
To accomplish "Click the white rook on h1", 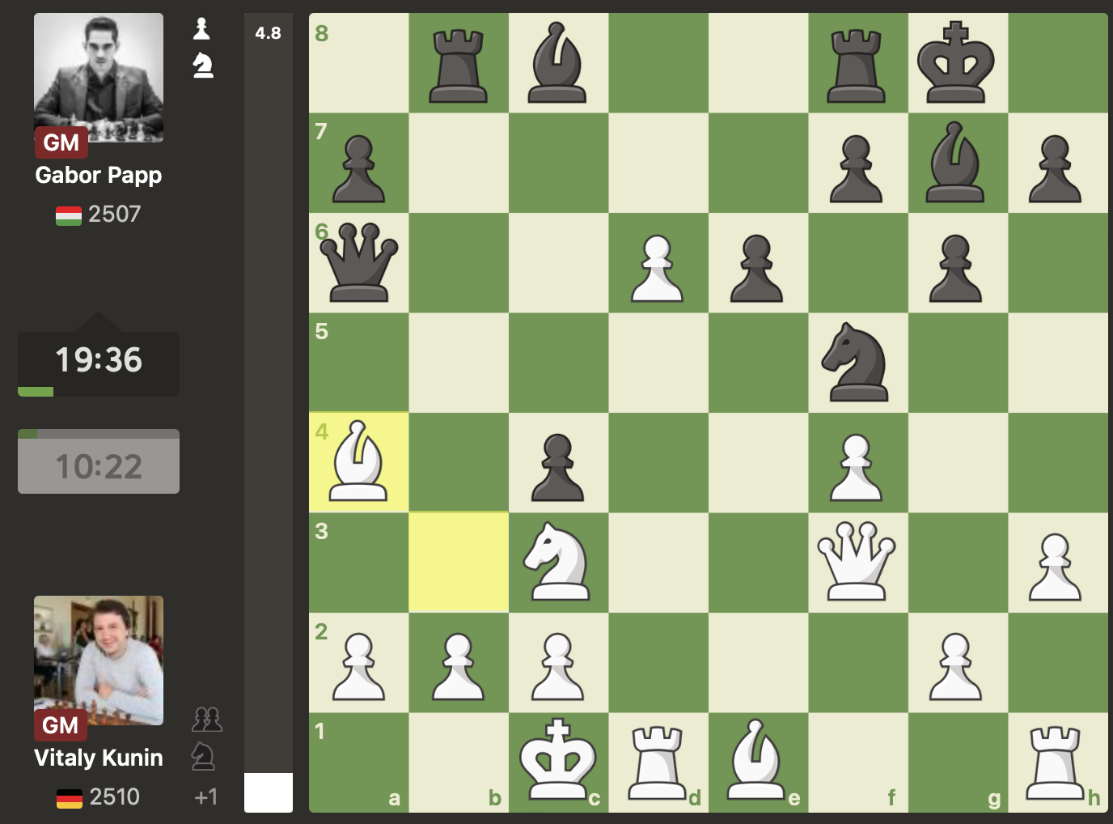I will click(x=1057, y=762).
